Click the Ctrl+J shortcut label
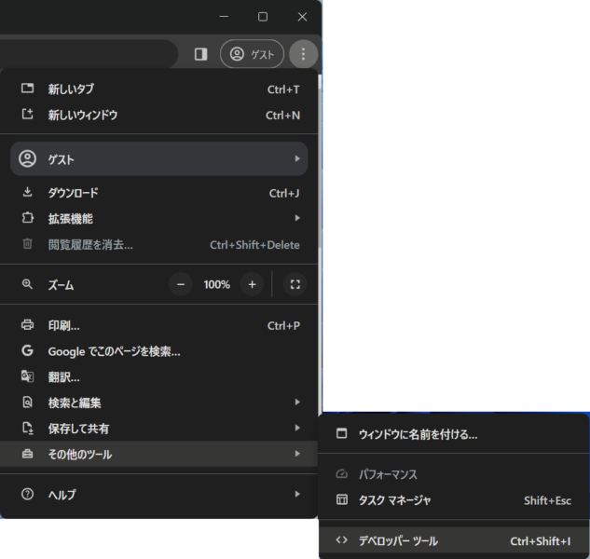The image size is (590, 559). click(x=284, y=193)
